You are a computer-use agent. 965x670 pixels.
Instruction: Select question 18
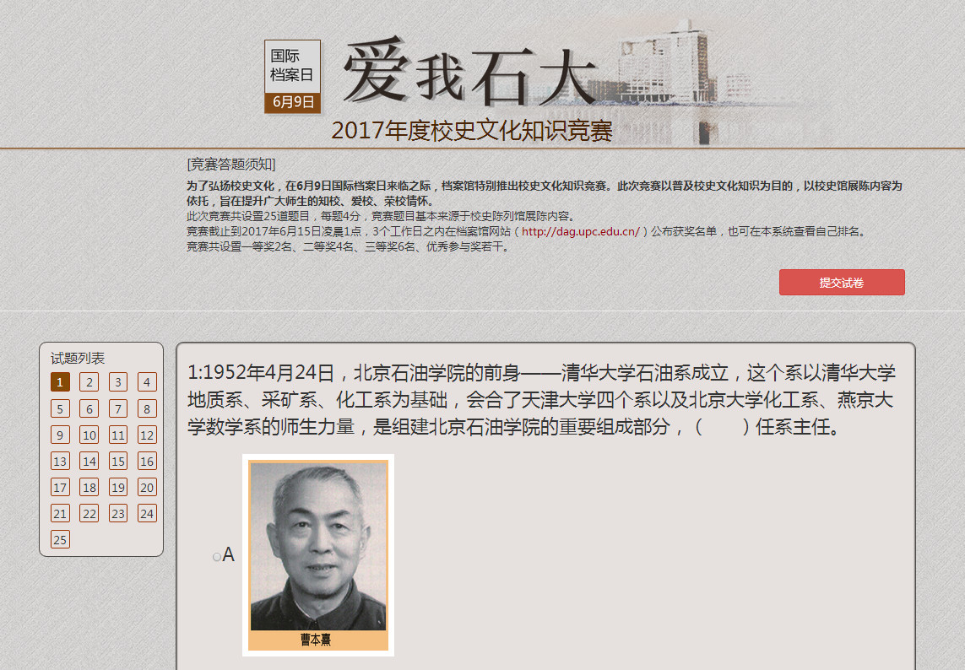89,488
